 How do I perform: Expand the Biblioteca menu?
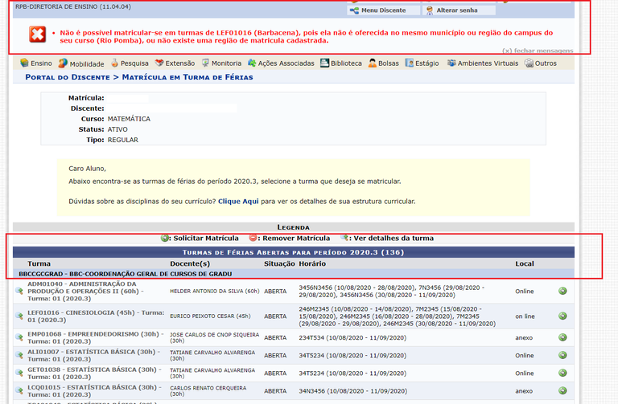click(x=341, y=63)
